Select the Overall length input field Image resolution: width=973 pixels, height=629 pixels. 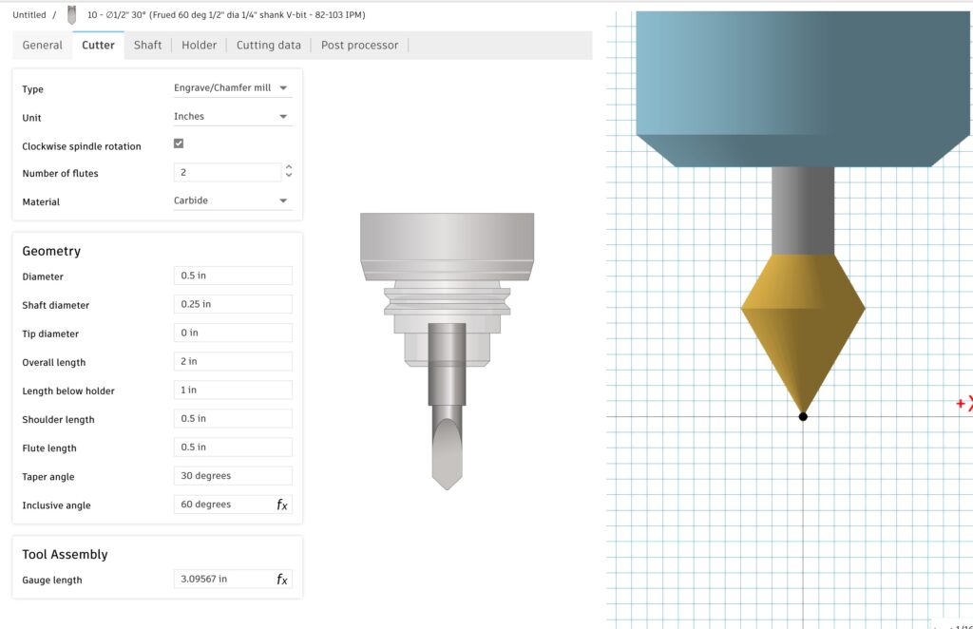tap(233, 362)
